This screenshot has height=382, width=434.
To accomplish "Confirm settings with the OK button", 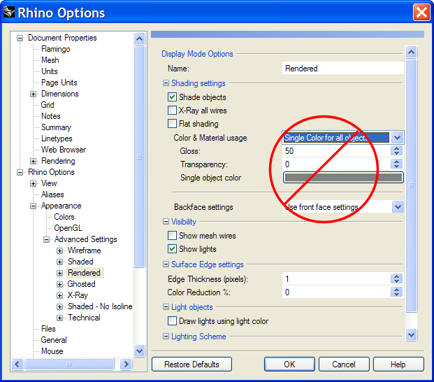I will coord(289,365).
